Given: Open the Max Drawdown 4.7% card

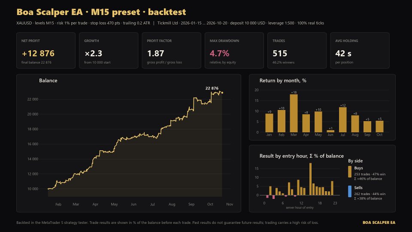Looking at the screenshot, I should tap(234, 51).
